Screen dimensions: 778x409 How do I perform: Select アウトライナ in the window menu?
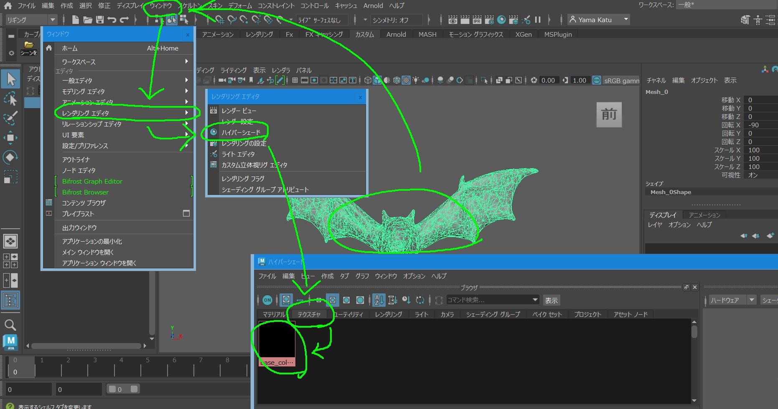pyautogui.click(x=76, y=159)
